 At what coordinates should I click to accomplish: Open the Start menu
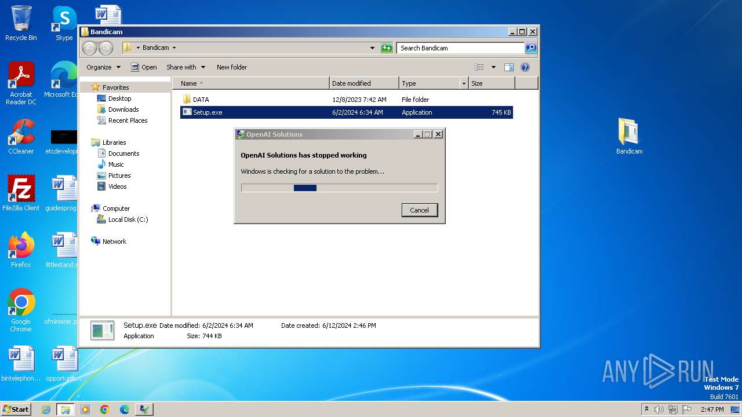point(16,409)
